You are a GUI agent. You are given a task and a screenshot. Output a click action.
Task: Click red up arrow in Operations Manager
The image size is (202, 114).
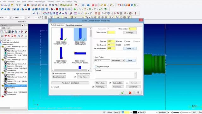(9, 36)
